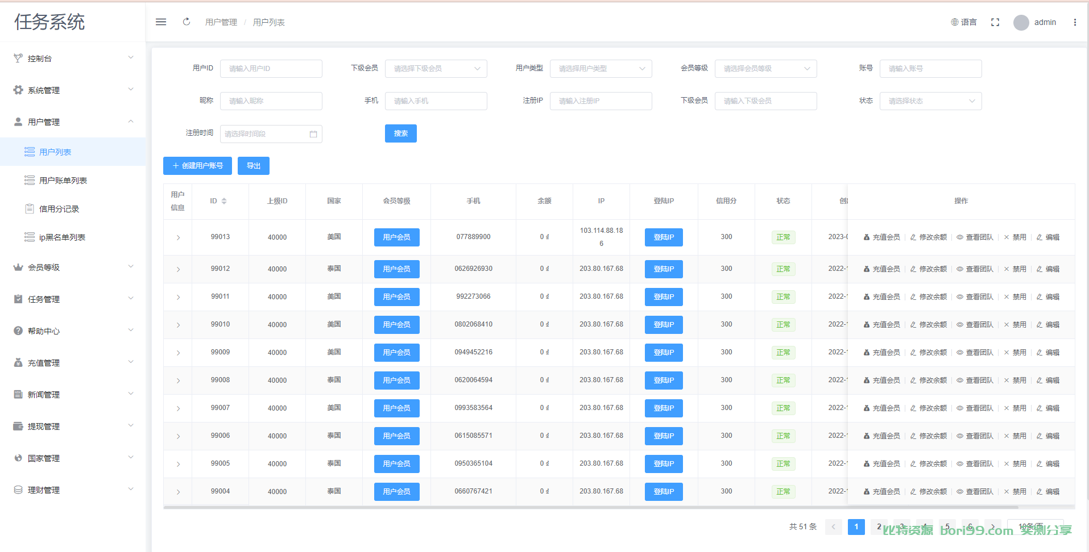The image size is (1089, 552).
Task: Expand the 系统管理 sidebar menu
Action: pos(73,90)
